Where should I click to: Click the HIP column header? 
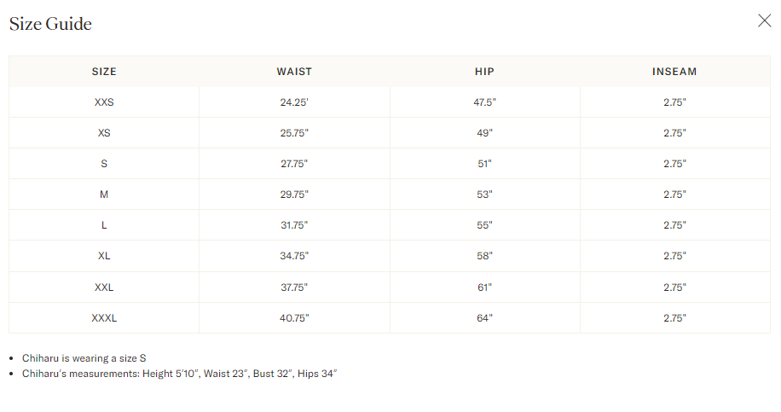(x=484, y=72)
